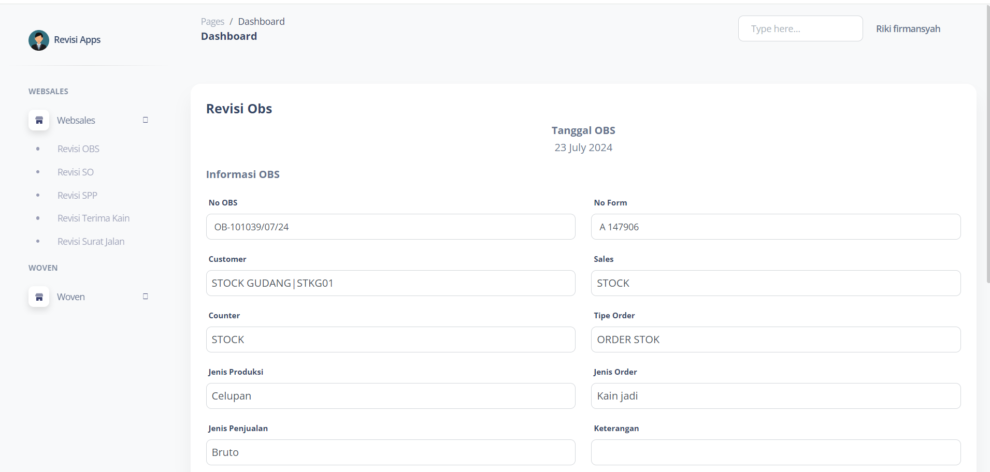
Task: Click the empty Keterangan field
Action: click(x=776, y=452)
